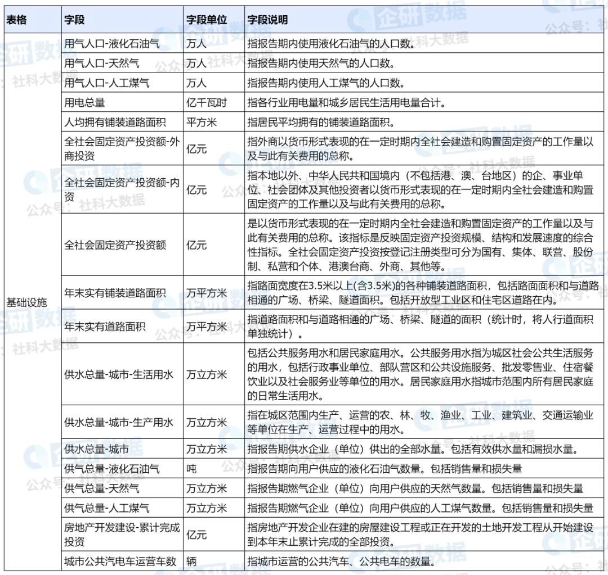Click description starting 指房地产开发企业在建的房屋
Viewport: 608px width, 575px height.
click(424, 535)
